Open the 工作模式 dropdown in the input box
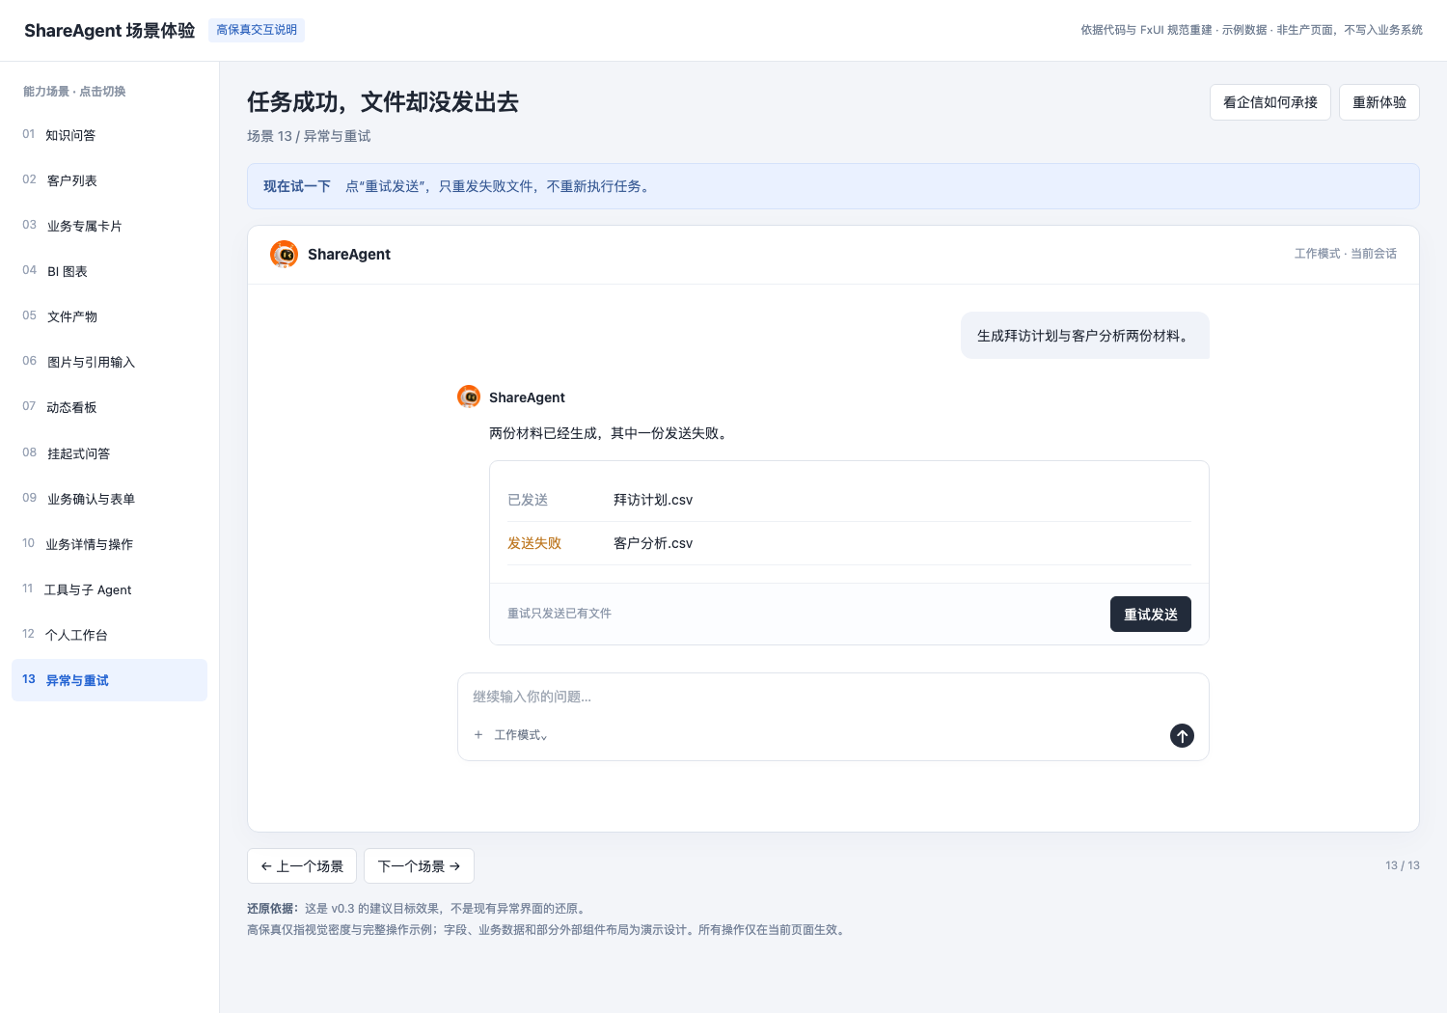The image size is (1447, 1013). coord(521,735)
